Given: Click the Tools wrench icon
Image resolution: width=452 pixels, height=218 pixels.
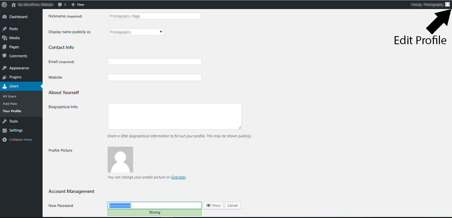Looking at the screenshot, I should 5,121.
